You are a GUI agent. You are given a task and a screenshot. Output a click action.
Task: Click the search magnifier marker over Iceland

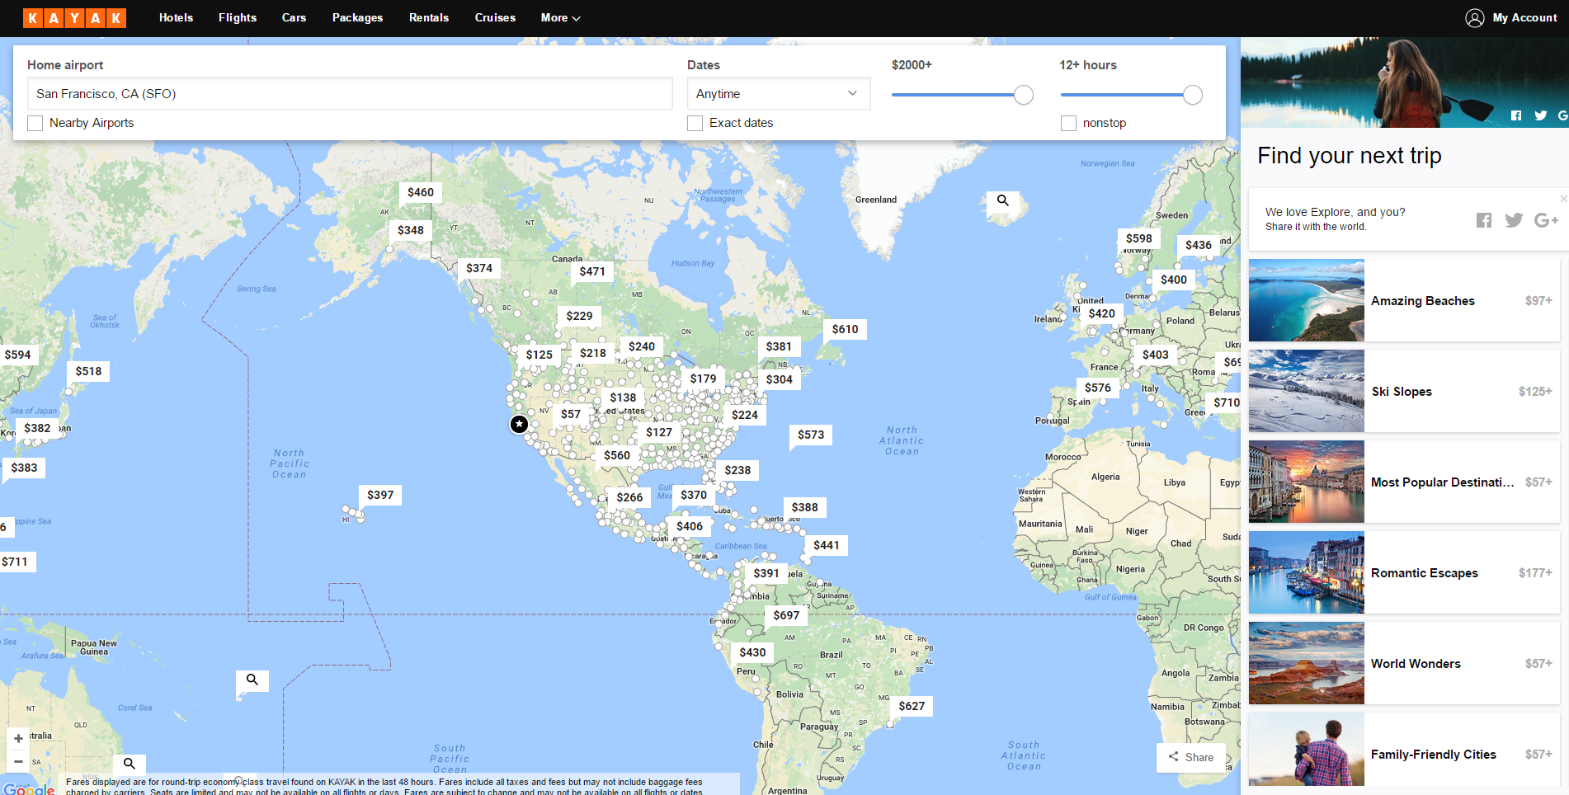(1003, 200)
